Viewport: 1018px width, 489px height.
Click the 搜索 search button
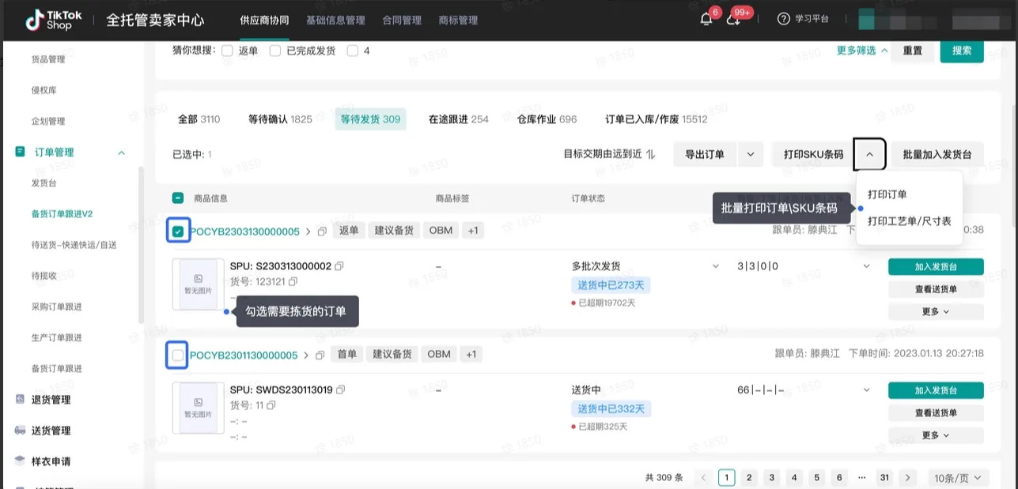962,51
